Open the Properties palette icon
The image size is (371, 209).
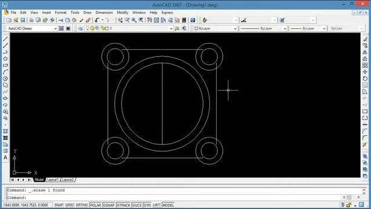(x=150, y=20)
